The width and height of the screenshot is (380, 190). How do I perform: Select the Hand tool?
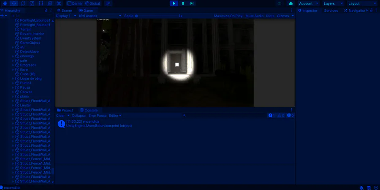click(5, 3)
